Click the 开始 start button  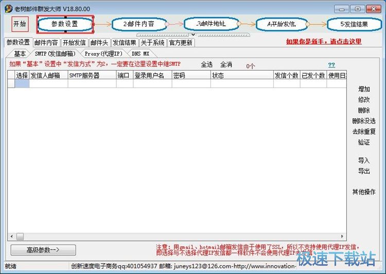click(20, 24)
